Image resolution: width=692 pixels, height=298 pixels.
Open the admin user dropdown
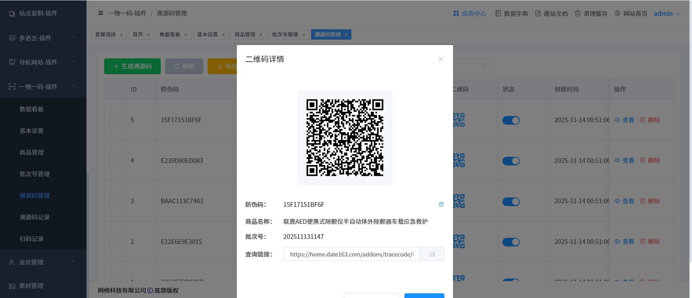pyautogui.click(x=667, y=14)
